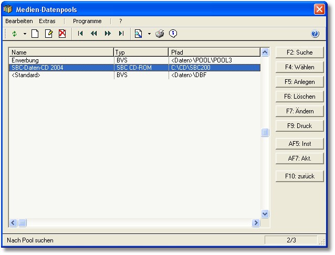
Task: Open the blue help icon
Action: click(315, 34)
